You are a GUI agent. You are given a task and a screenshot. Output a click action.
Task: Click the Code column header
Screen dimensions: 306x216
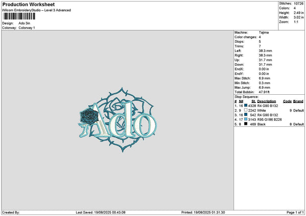tap(287, 101)
